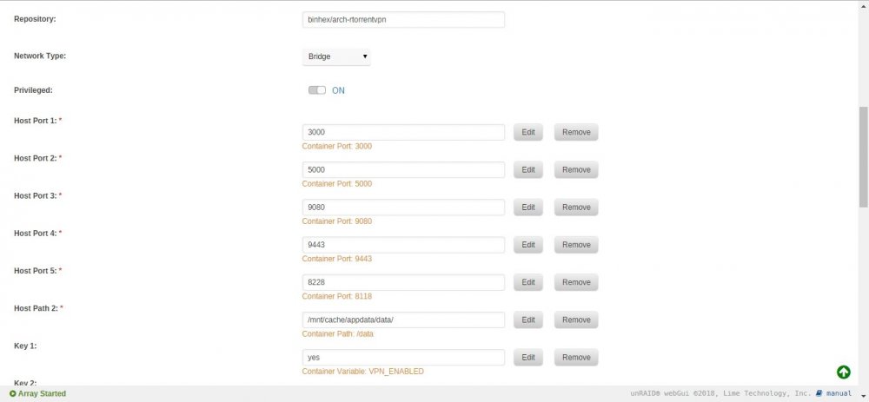Click the Lime Technology copyright text
This screenshot has height=402, width=869.
[720, 393]
